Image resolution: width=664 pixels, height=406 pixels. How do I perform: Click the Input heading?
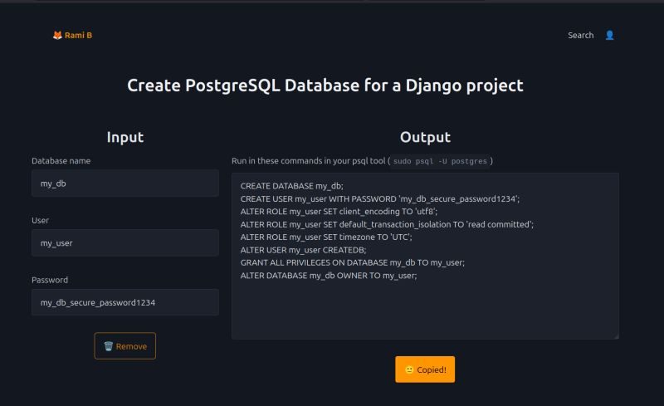(x=125, y=137)
